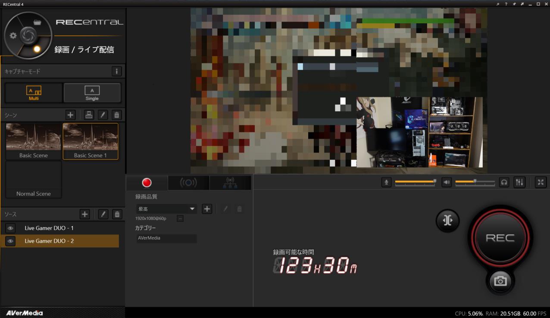This screenshot has width=550, height=318.
Task: Edit the selected source with pencil icon
Action: point(103,214)
